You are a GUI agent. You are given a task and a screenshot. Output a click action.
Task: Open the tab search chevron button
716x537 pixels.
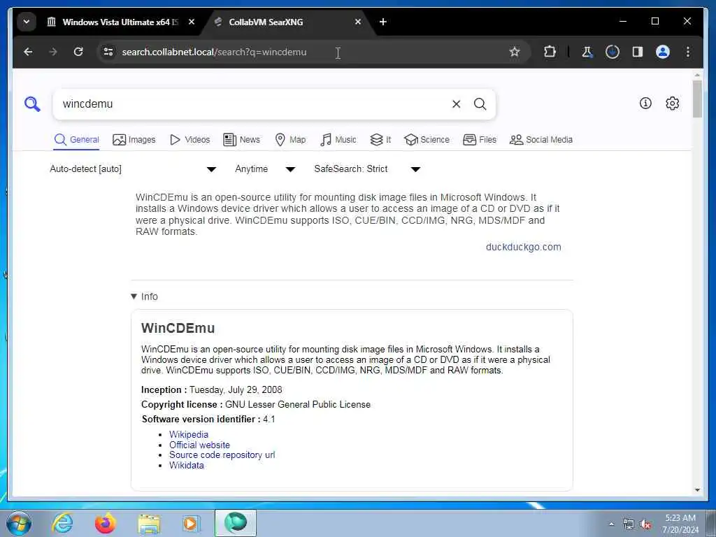coord(27,22)
